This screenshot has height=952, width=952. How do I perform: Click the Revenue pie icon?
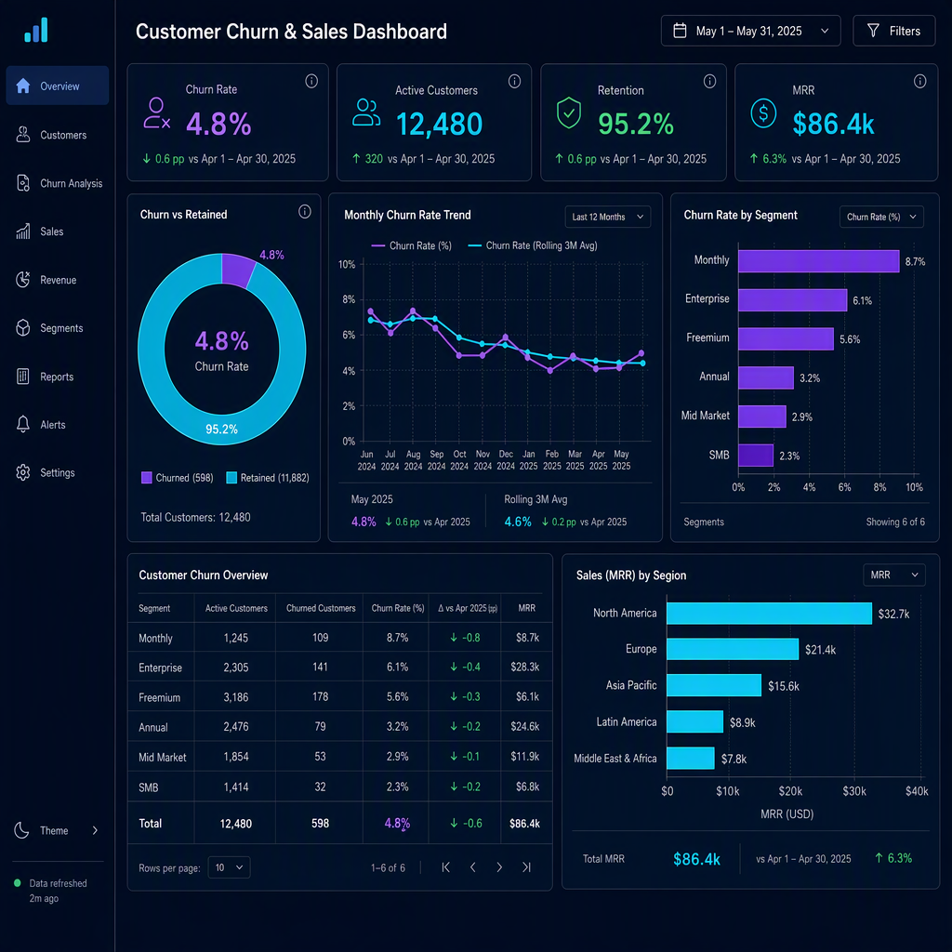23,279
